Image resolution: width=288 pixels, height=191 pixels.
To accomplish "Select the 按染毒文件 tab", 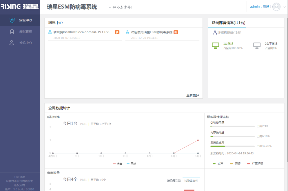I will pos(191,181).
